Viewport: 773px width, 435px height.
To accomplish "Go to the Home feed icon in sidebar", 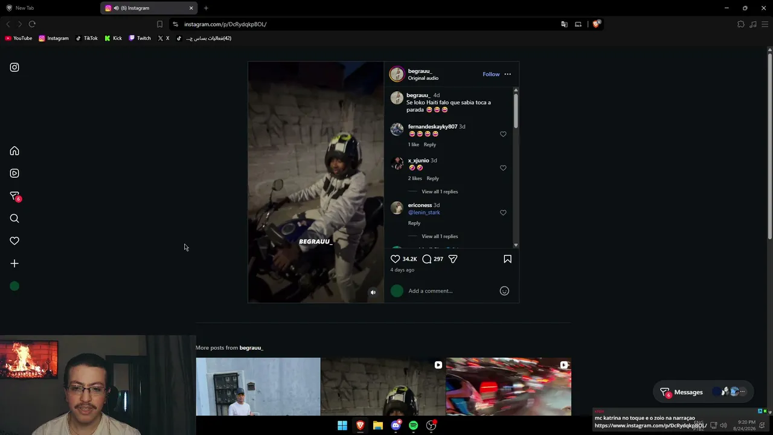I will (14, 151).
